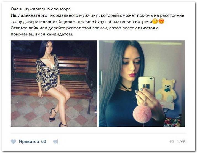Click the line starting "Ищу адекватного"
The height and width of the screenshot is (153, 197).
pyautogui.click(x=97, y=15)
